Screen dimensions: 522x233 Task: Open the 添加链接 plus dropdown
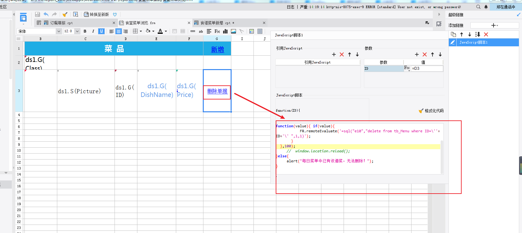(494, 25)
